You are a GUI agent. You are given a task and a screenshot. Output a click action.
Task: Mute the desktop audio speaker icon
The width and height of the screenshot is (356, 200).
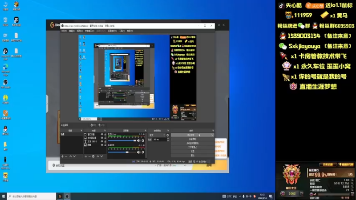(139, 152)
